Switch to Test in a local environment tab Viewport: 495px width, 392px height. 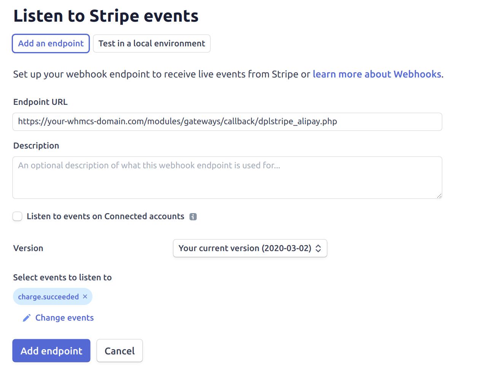tap(152, 44)
